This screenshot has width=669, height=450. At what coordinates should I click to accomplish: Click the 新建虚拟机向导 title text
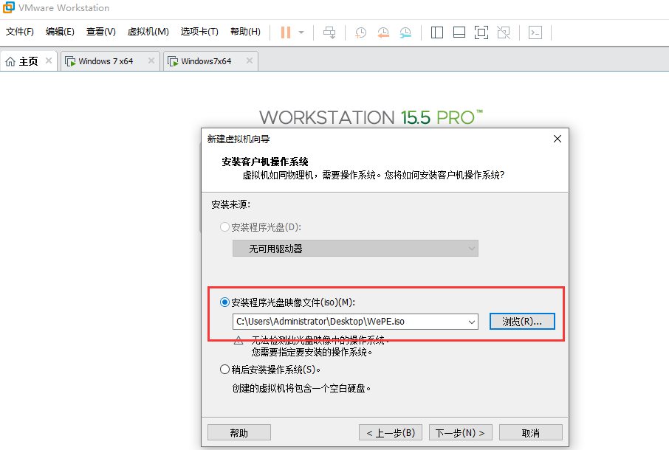pos(239,139)
